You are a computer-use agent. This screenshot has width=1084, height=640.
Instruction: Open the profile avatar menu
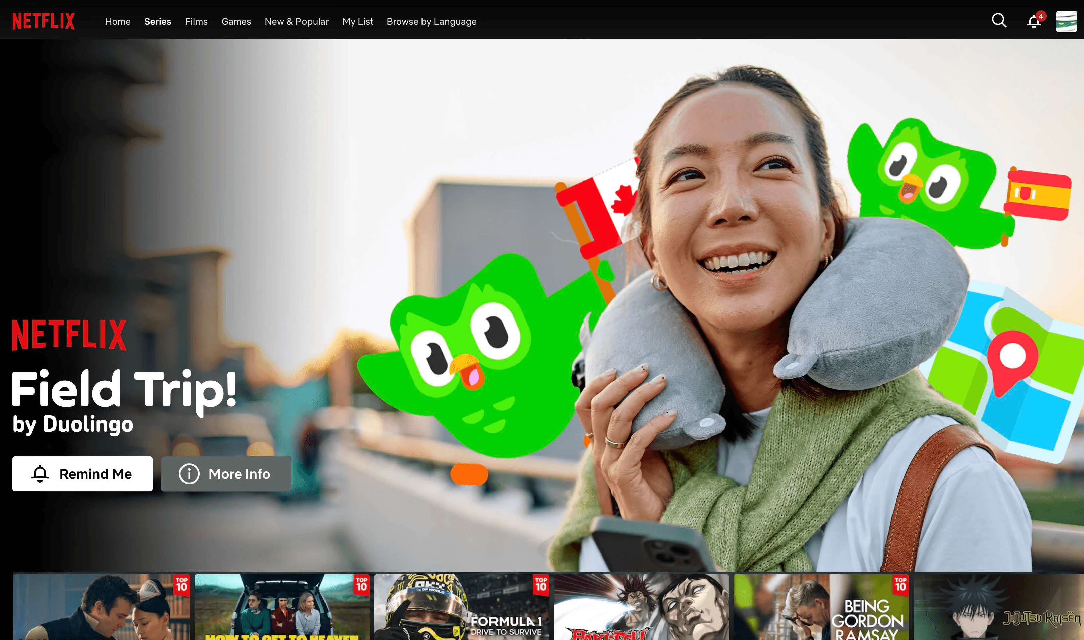[1066, 21]
